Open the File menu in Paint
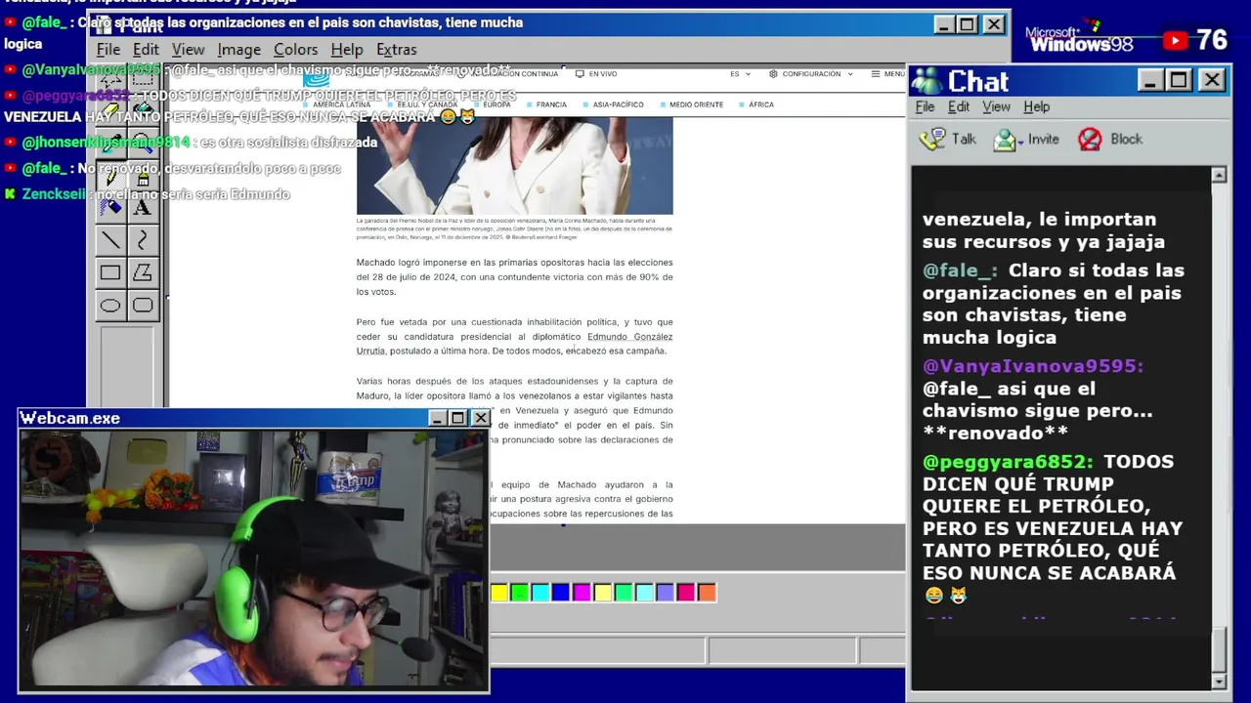Viewport: 1251px width, 703px height. [x=108, y=50]
